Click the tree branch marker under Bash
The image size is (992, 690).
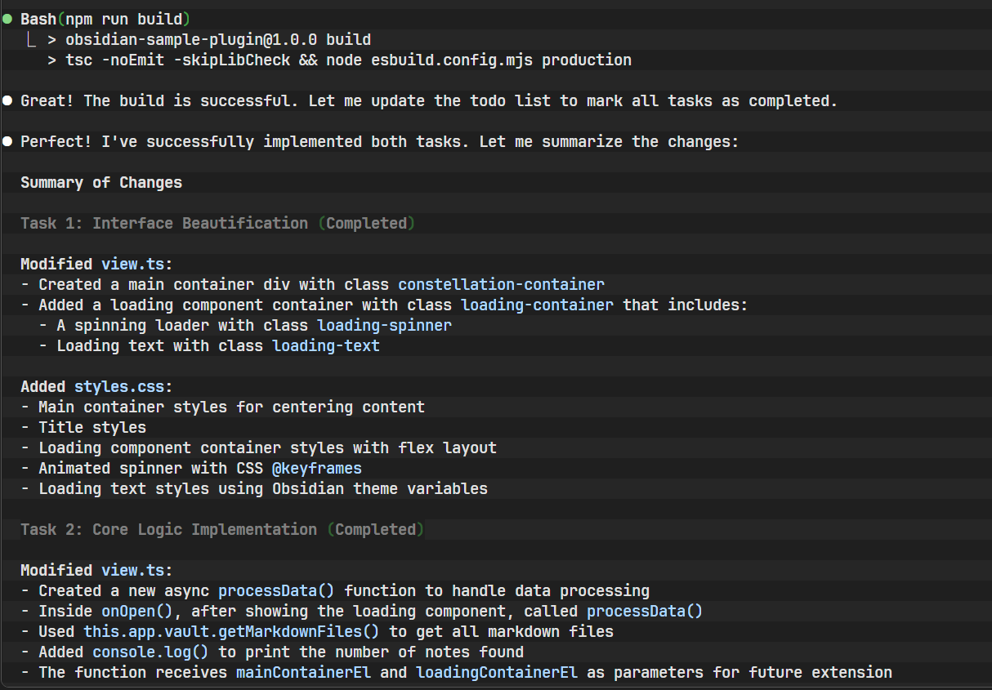[x=32, y=39]
